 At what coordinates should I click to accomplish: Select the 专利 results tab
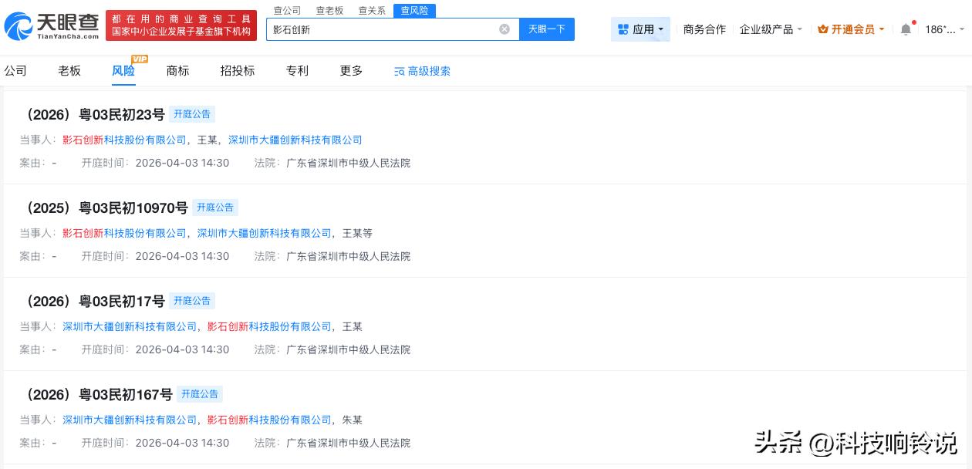click(296, 71)
